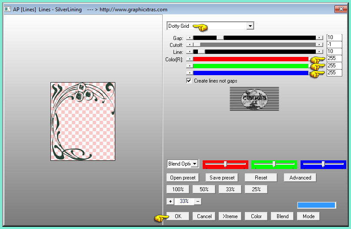Screen dimensions: 351x229
Task: Click the green color slider left arrow
Action: point(190,66)
